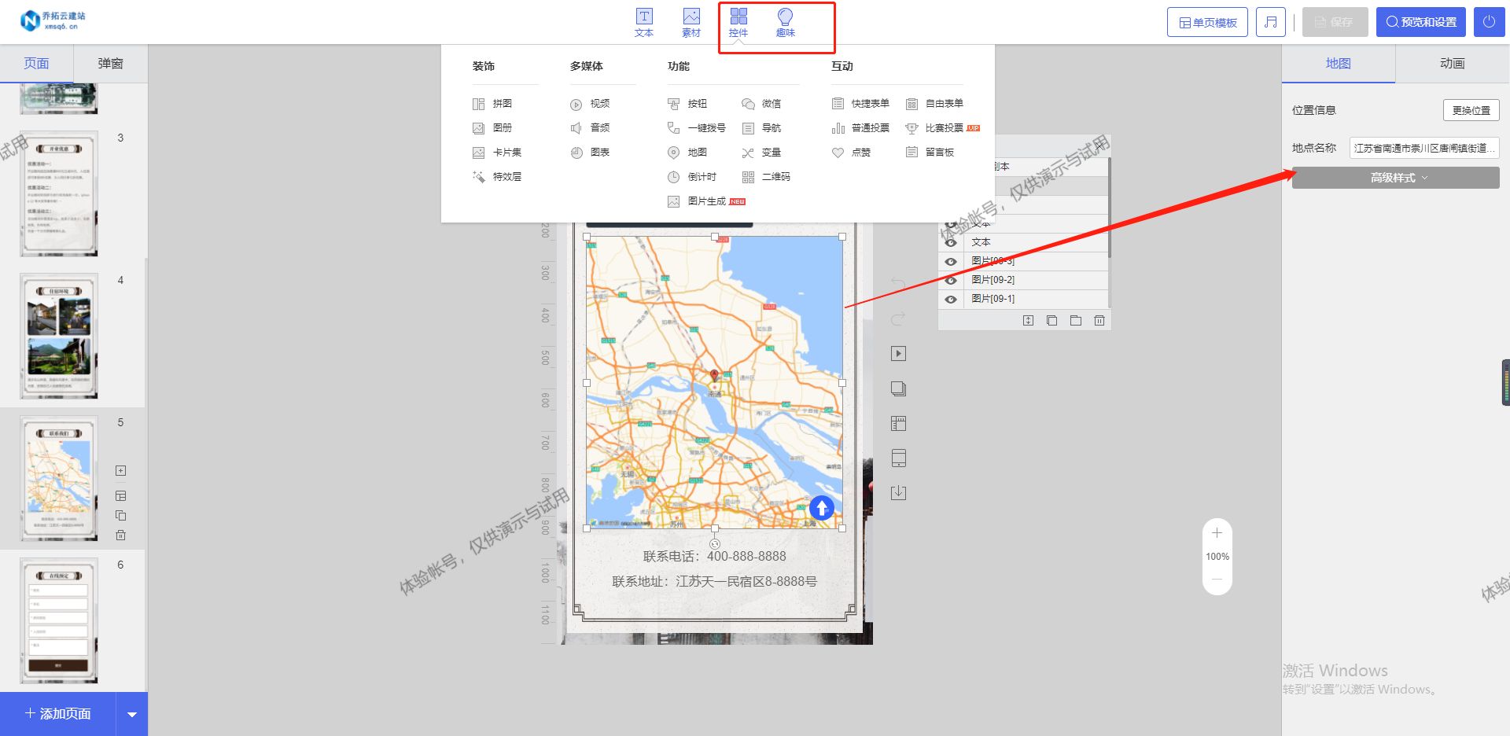Screen dimensions: 1510x736
Task: Insert an 音频 audio widget
Action: coord(590,128)
